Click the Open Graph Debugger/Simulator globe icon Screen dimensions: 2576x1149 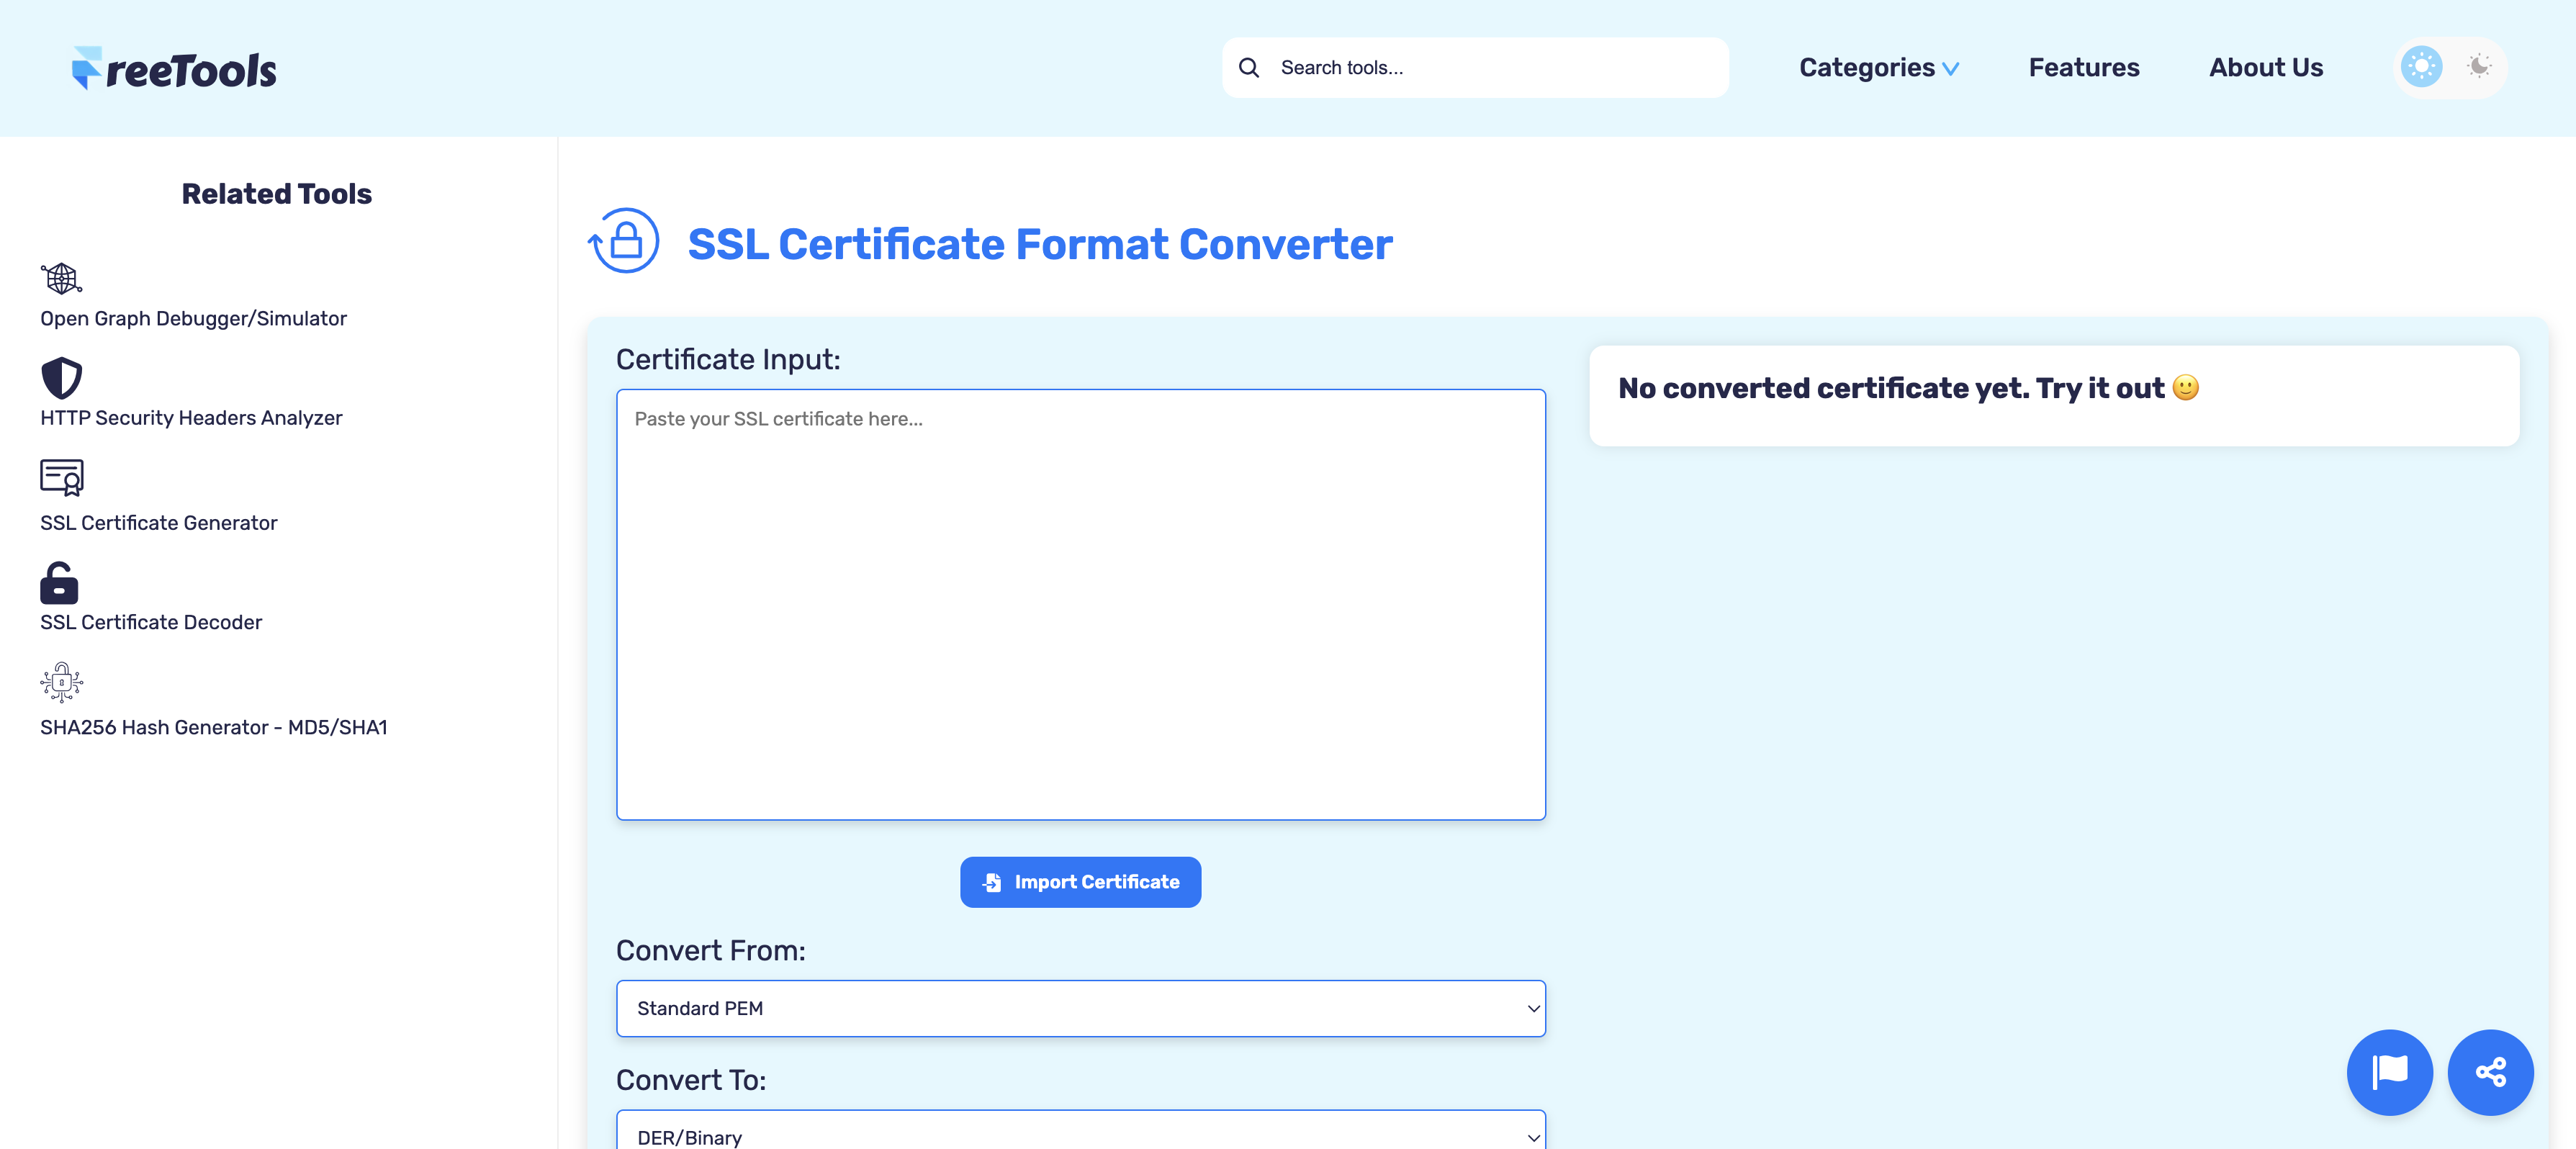[61, 278]
